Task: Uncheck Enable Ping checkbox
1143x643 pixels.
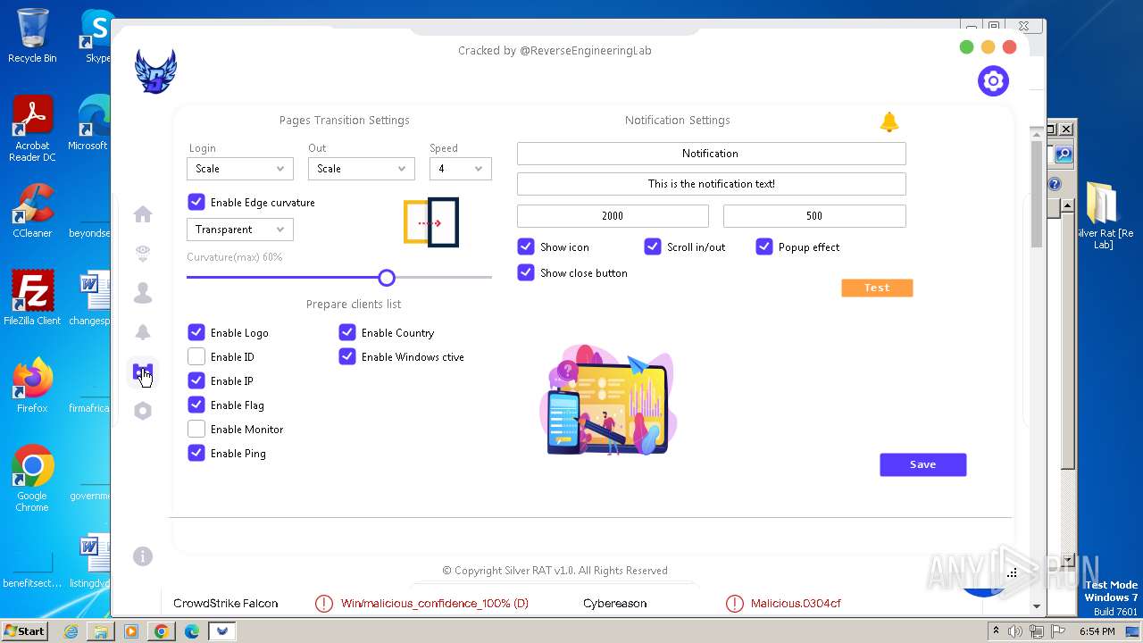Action: pos(196,453)
